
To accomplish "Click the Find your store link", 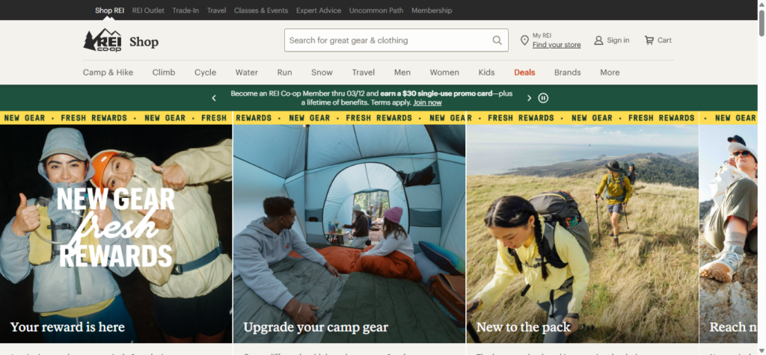I will 556,45.
